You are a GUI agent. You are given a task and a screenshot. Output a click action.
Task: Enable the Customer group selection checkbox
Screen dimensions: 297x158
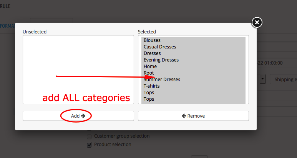[x=89, y=136]
